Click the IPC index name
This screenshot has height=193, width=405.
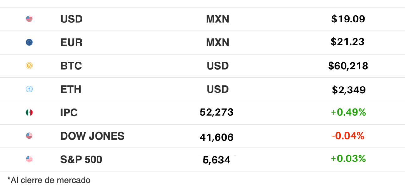click(x=69, y=112)
